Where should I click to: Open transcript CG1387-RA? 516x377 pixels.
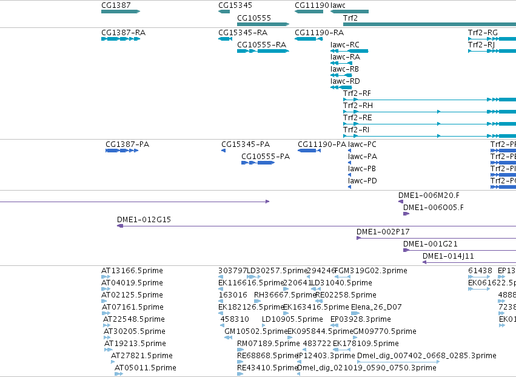(x=123, y=33)
